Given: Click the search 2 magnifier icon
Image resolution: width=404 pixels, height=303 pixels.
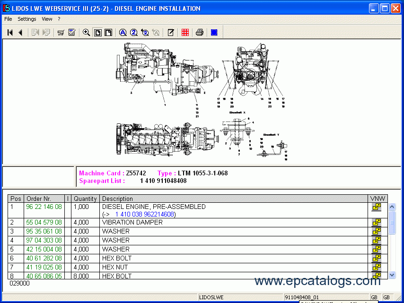Looking at the screenshot, I should point(134,33).
